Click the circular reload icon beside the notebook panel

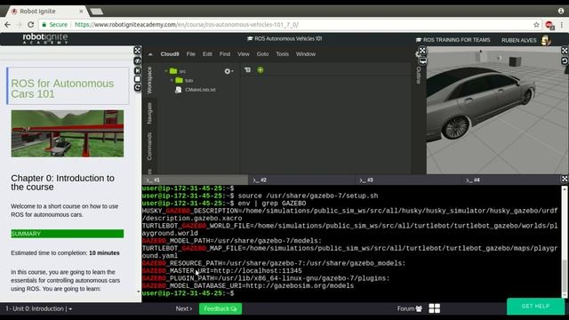138,87
